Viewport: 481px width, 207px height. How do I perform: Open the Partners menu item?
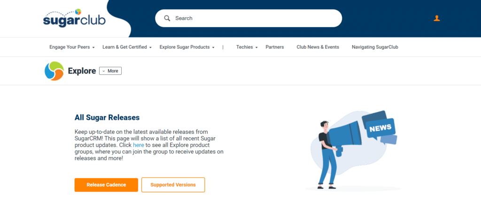pos(274,47)
